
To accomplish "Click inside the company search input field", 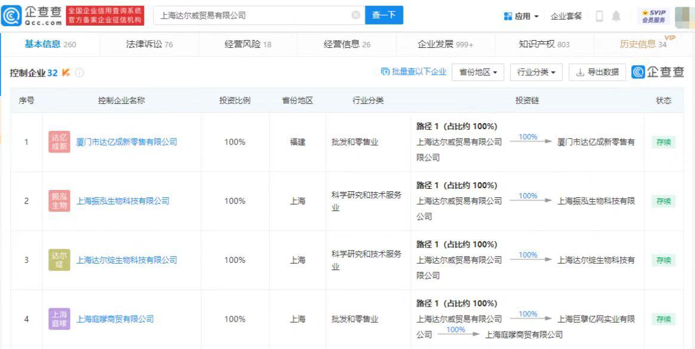I will [251, 15].
